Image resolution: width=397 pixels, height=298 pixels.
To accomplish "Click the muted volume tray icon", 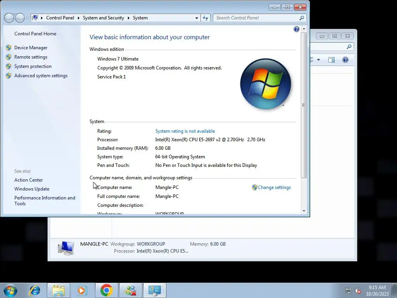I will click(x=358, y=291).
